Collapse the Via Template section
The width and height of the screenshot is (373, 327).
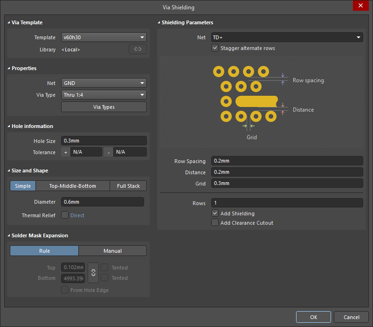coord(9,22)
